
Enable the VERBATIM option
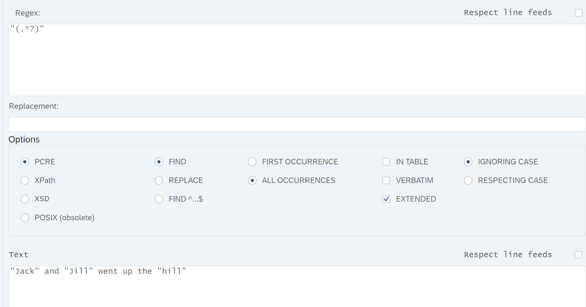click(x=386, y=180)
